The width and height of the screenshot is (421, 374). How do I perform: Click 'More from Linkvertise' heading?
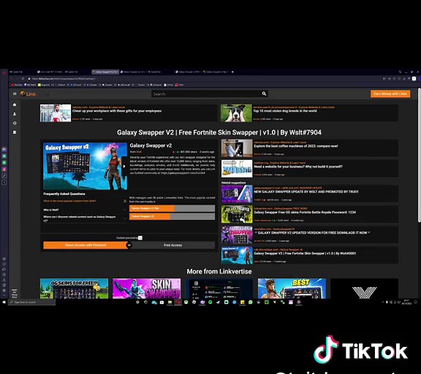tap(219, 271)
